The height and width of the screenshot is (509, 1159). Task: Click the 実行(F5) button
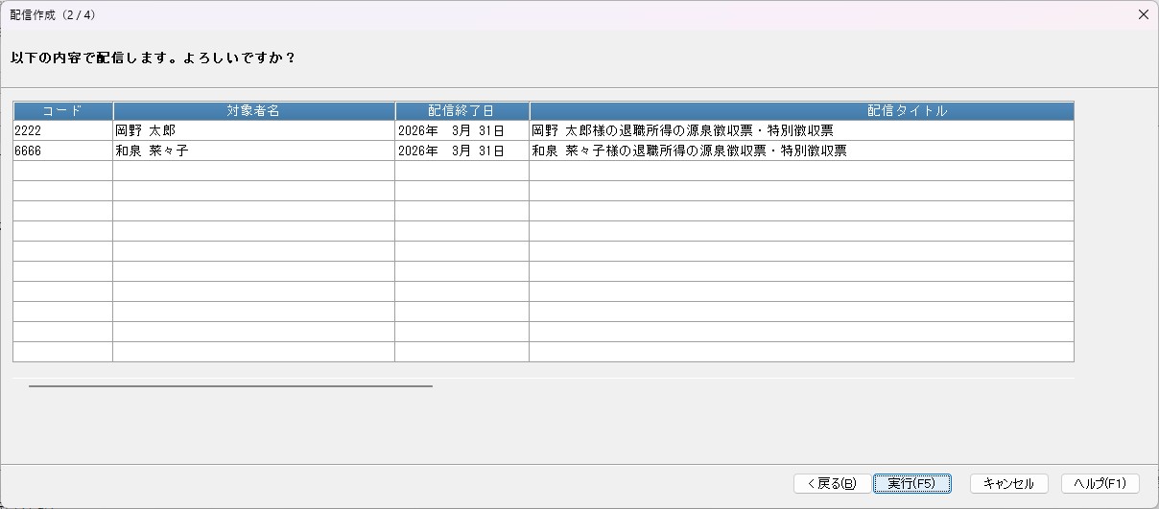pyautogui.click(x=911, y=483)
